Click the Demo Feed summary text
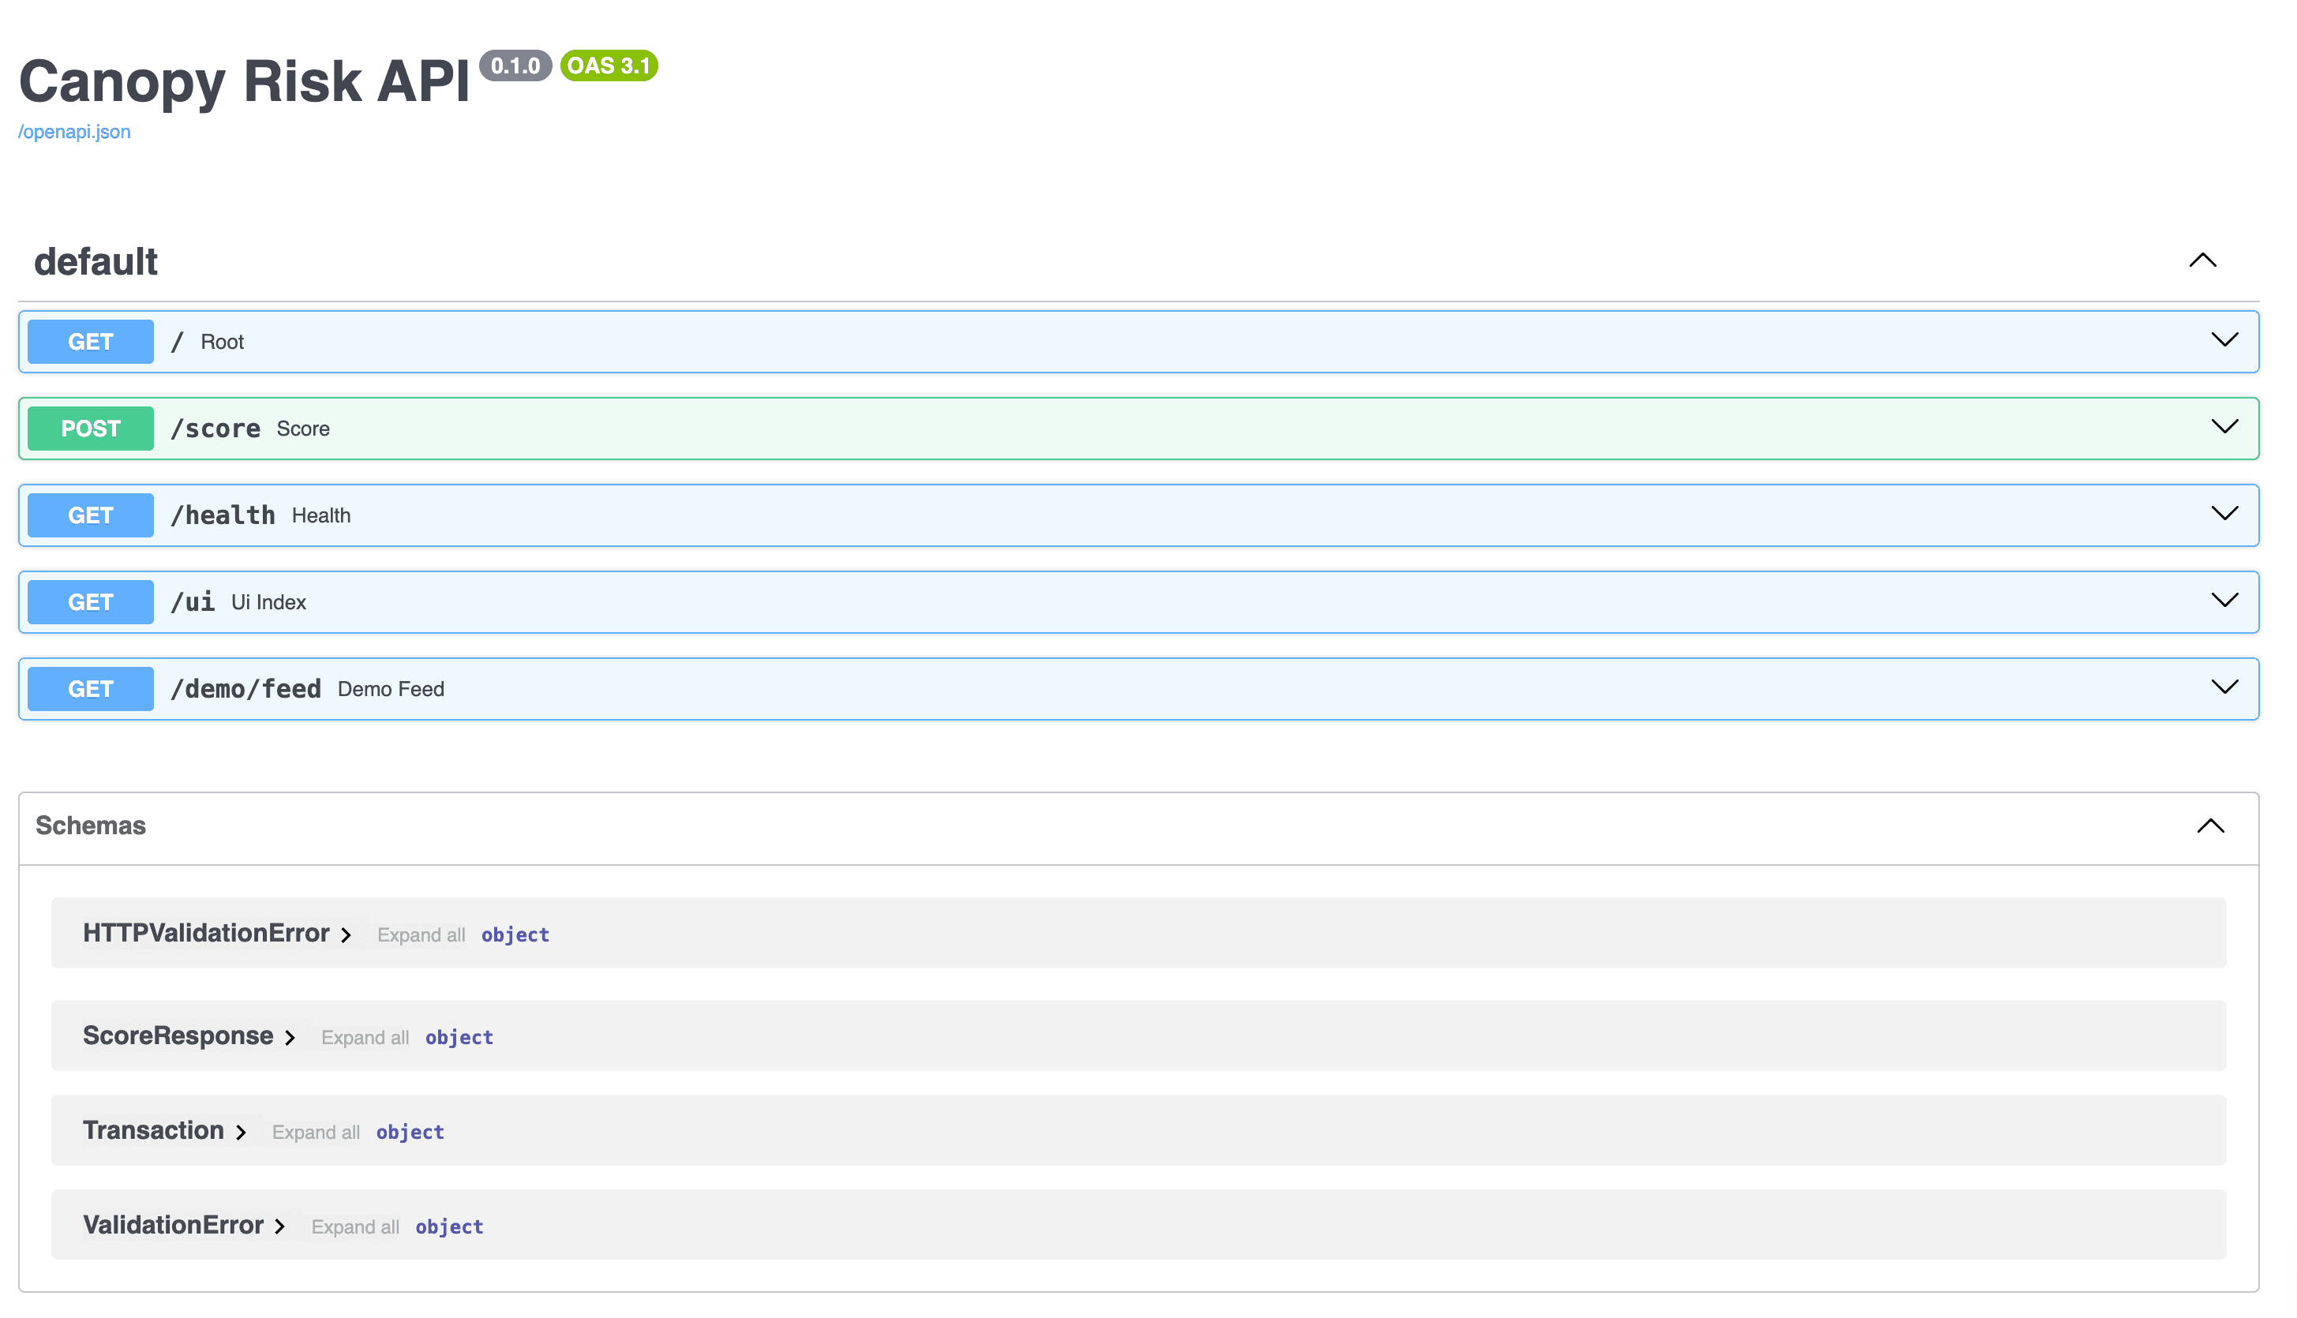This screenshot has width=2297, height=1318. 392,690
